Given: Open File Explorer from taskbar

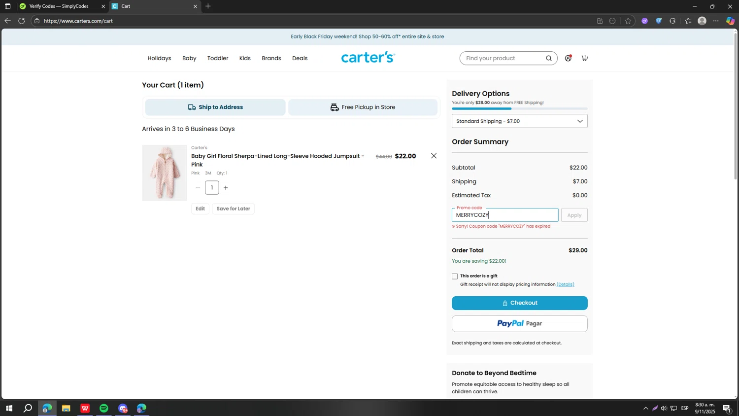Looking at the screenshot, I should (x=66, y=408).
